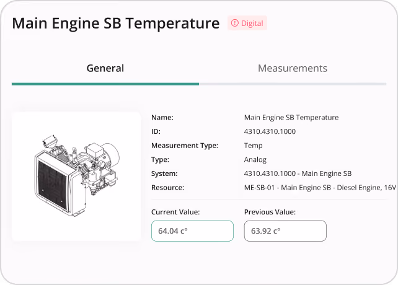Click the ID value 4310.4310.1000
Image resolution: width=398 pixels, height=285 pixels.
pos(270,131)
